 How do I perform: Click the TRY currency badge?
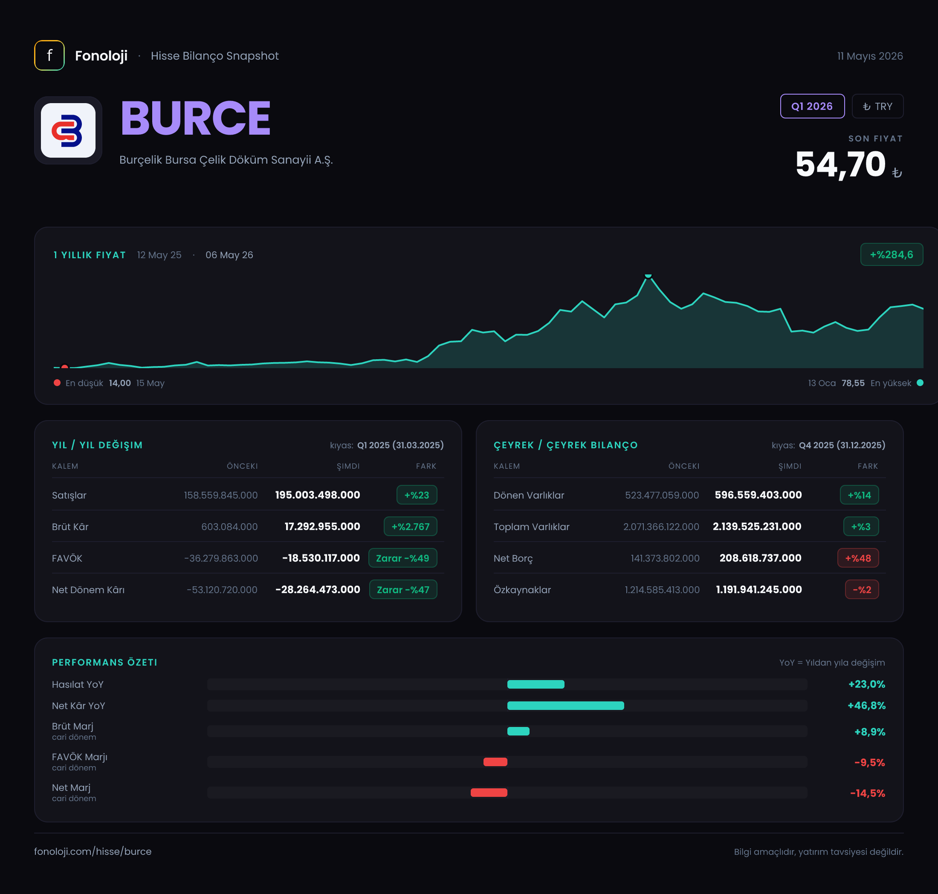pyautogui.click(x=877, y=106)
